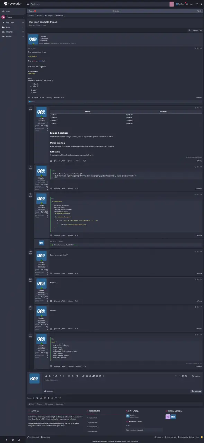Expand the What's new sidebar chevron
This screenshot has width=204, height=443.
tap(23, 22)
